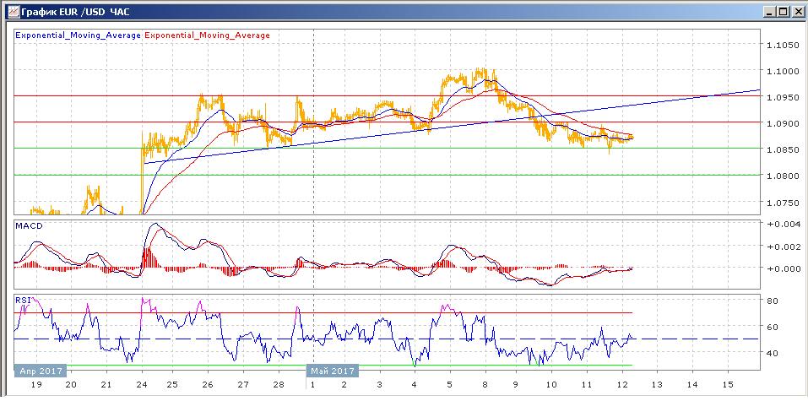Image resolution: width=808 pixels, height=401 pixels.
Task: Select the blue Exponential_Moving_Average legend label
Action: (79, 35)
